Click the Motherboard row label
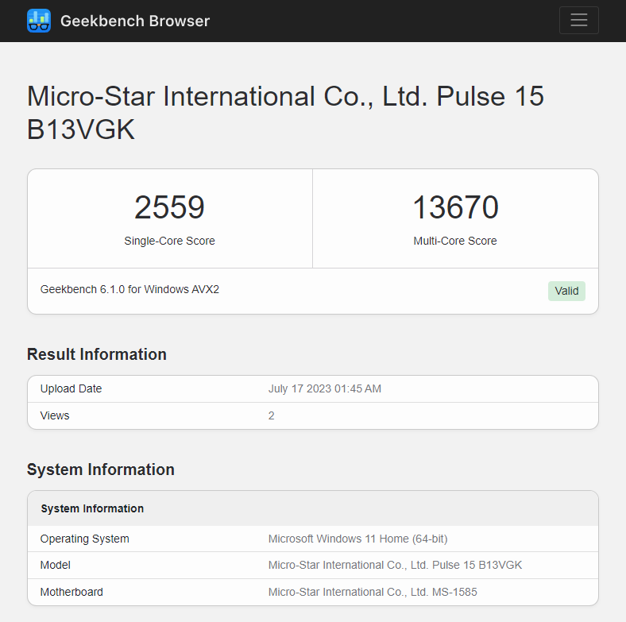Image resolution: width=626 pixels, height=622 pixels. tap(71, 592)
